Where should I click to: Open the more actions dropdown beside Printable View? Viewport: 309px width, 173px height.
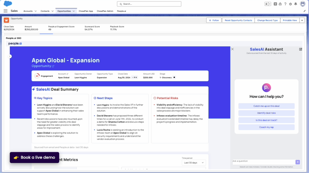pyautogui.click(x=302, y=20)
